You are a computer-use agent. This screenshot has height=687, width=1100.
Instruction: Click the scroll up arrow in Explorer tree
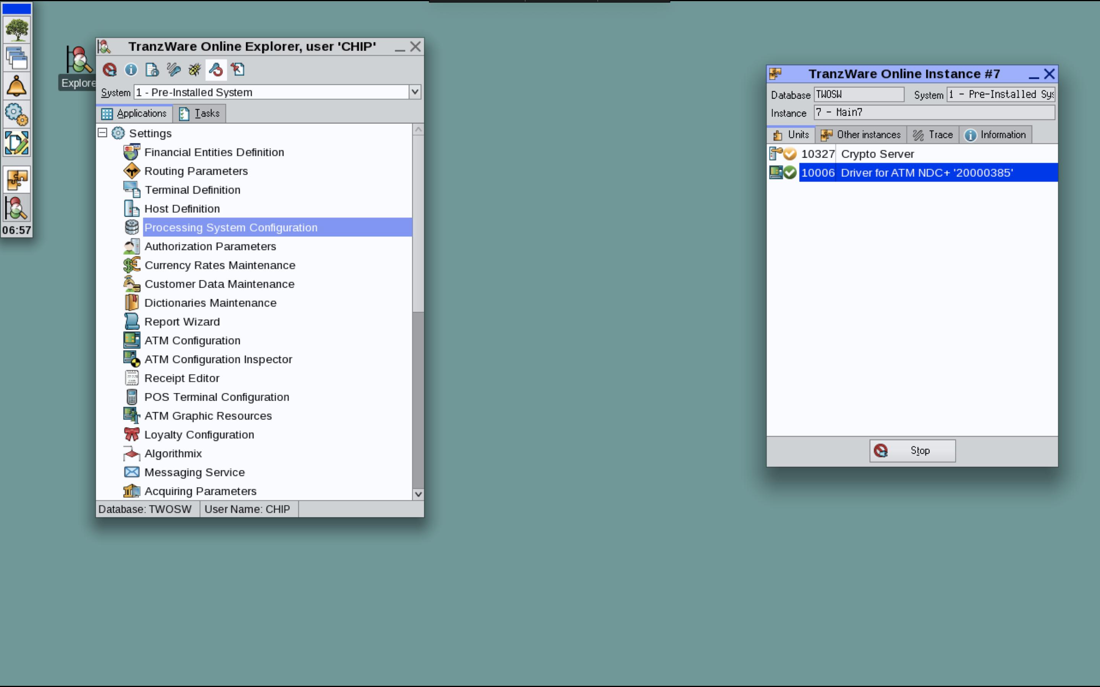418,130
